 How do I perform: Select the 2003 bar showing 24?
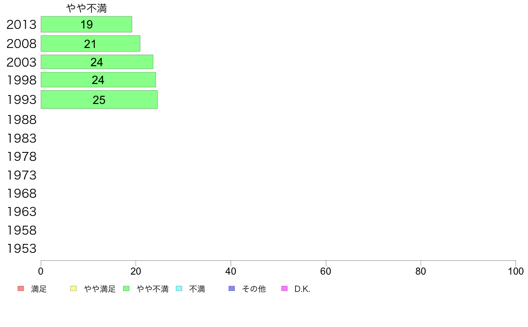tap(97, 62)
